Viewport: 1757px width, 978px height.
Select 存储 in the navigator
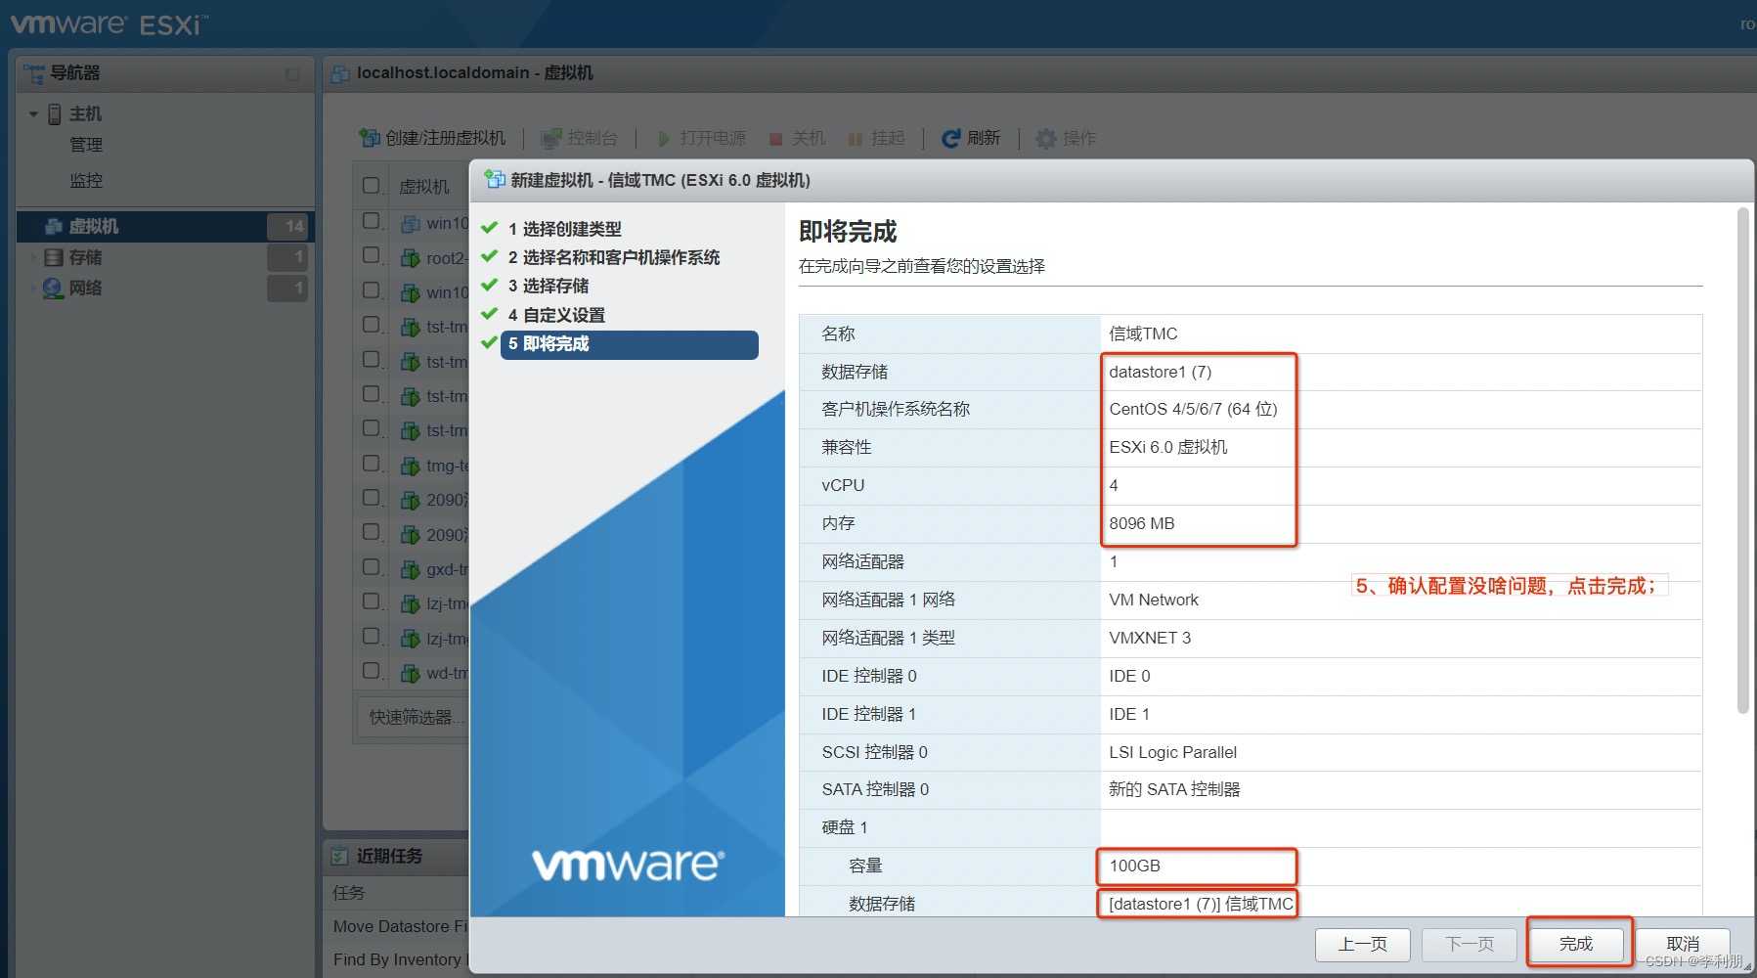85,257
